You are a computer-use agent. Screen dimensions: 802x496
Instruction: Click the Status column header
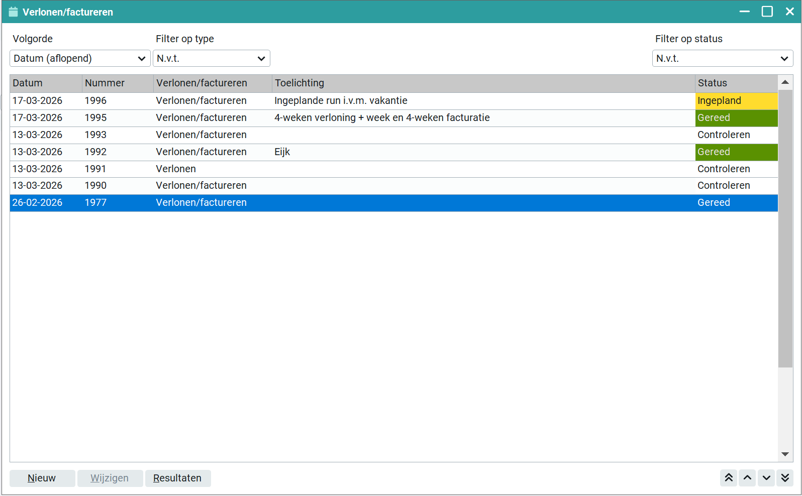click(736, 83)
